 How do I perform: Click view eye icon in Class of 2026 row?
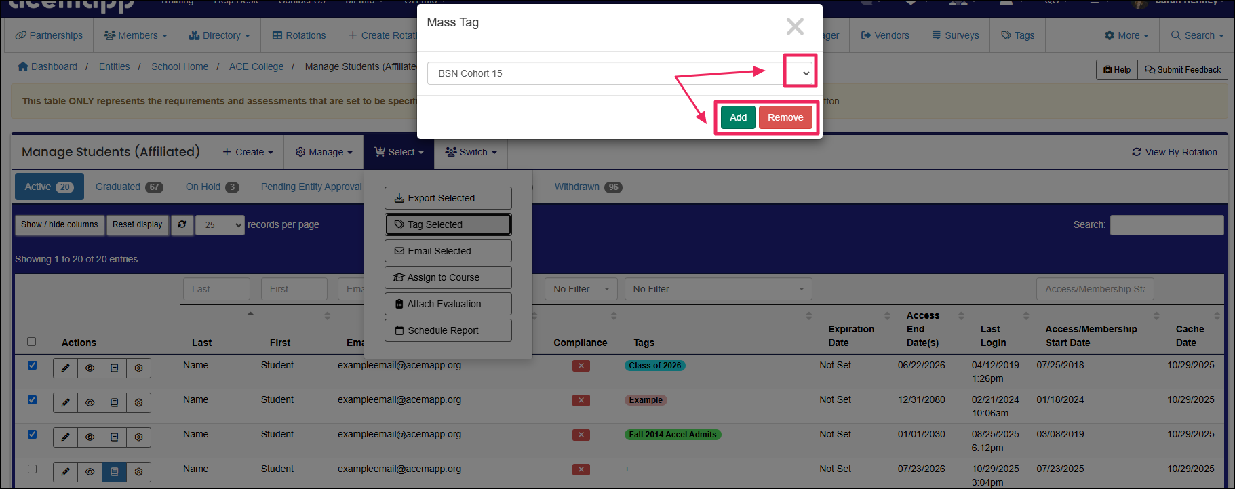[90, 368]
